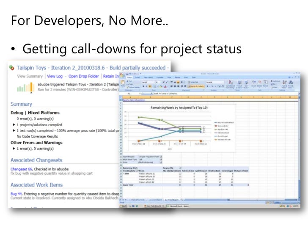Screen dimensions: 308x231
Task: Click Undo in Excel's quick access toolbar
Action: pos(130,74)
